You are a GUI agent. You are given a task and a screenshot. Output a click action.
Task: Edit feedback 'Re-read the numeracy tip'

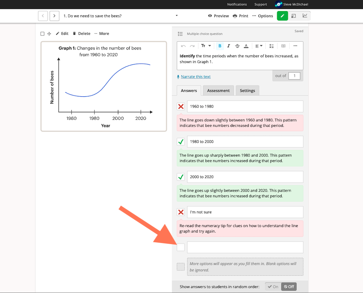pyautogui.click(x=240, y=229)
